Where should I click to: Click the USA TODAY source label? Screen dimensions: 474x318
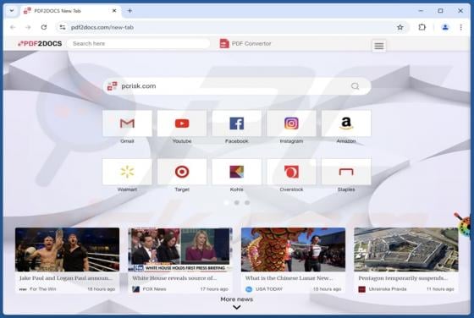pyautogui.click(x=269, y=289)
